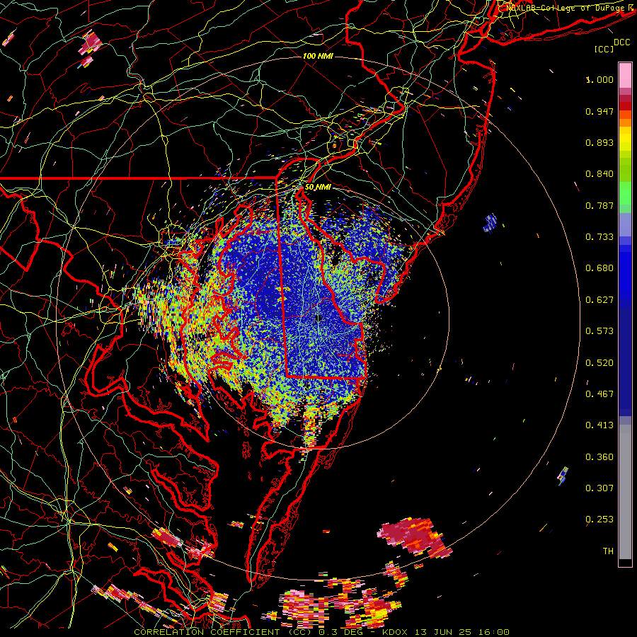
Task: Click the "0.947" color scale value
Action: 599,111
